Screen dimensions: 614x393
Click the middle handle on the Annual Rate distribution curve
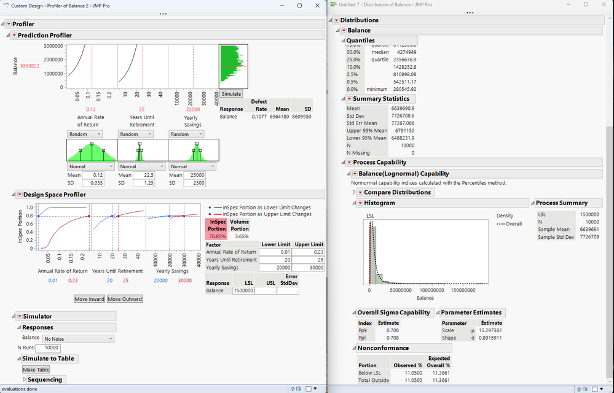pos(91,144)
